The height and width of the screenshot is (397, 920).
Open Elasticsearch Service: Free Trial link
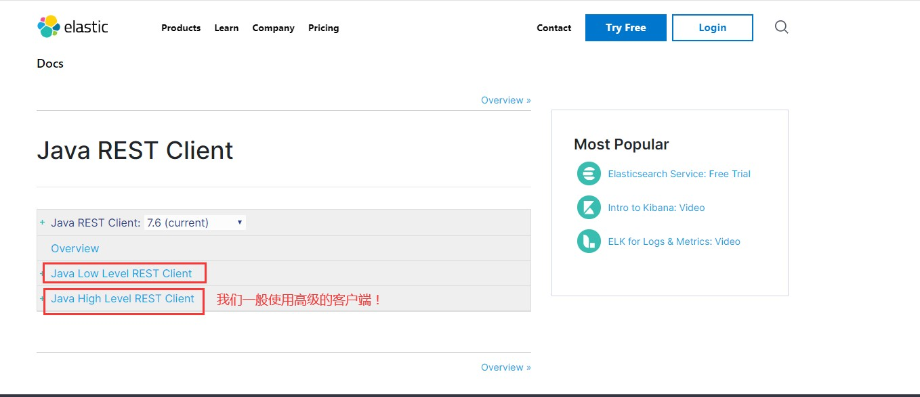679,174
